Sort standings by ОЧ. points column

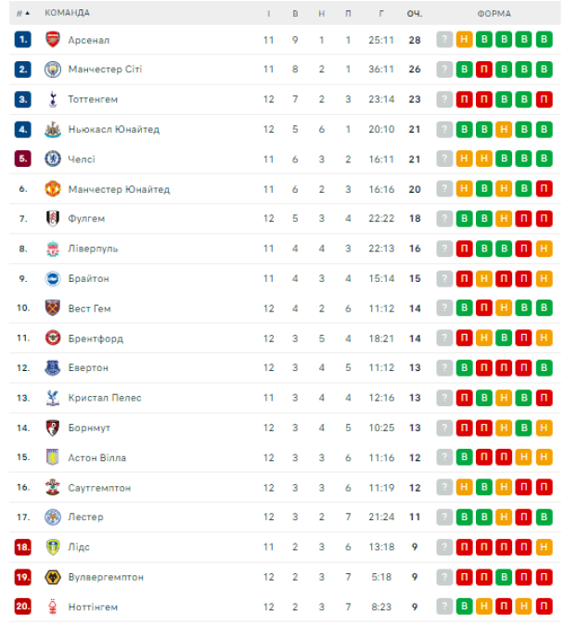414,13
